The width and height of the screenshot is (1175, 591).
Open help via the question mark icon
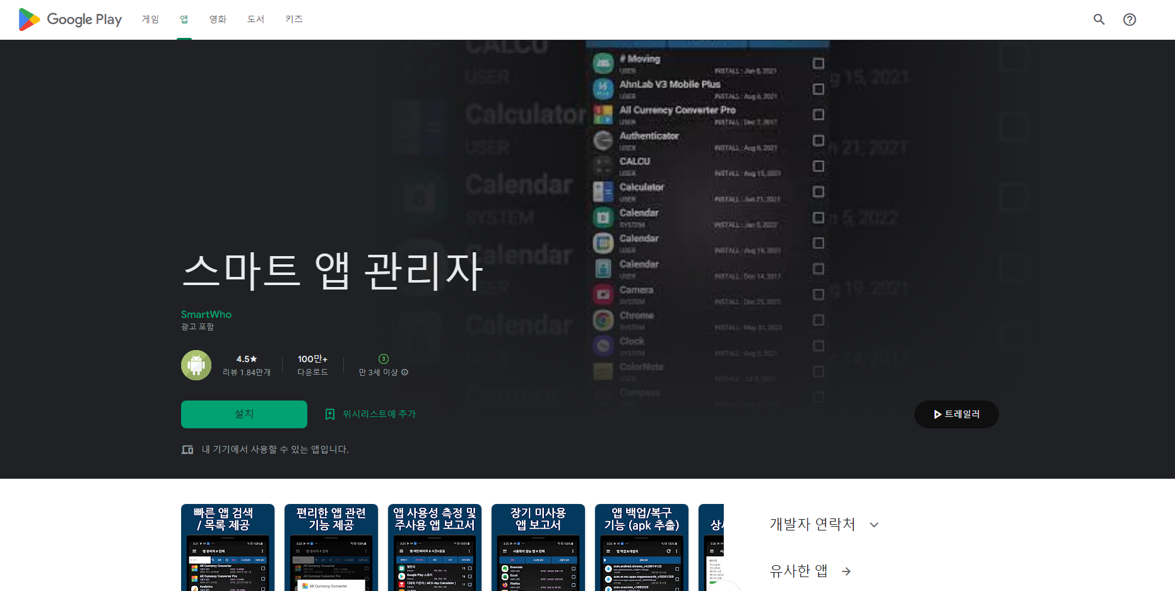(1130, 20)
